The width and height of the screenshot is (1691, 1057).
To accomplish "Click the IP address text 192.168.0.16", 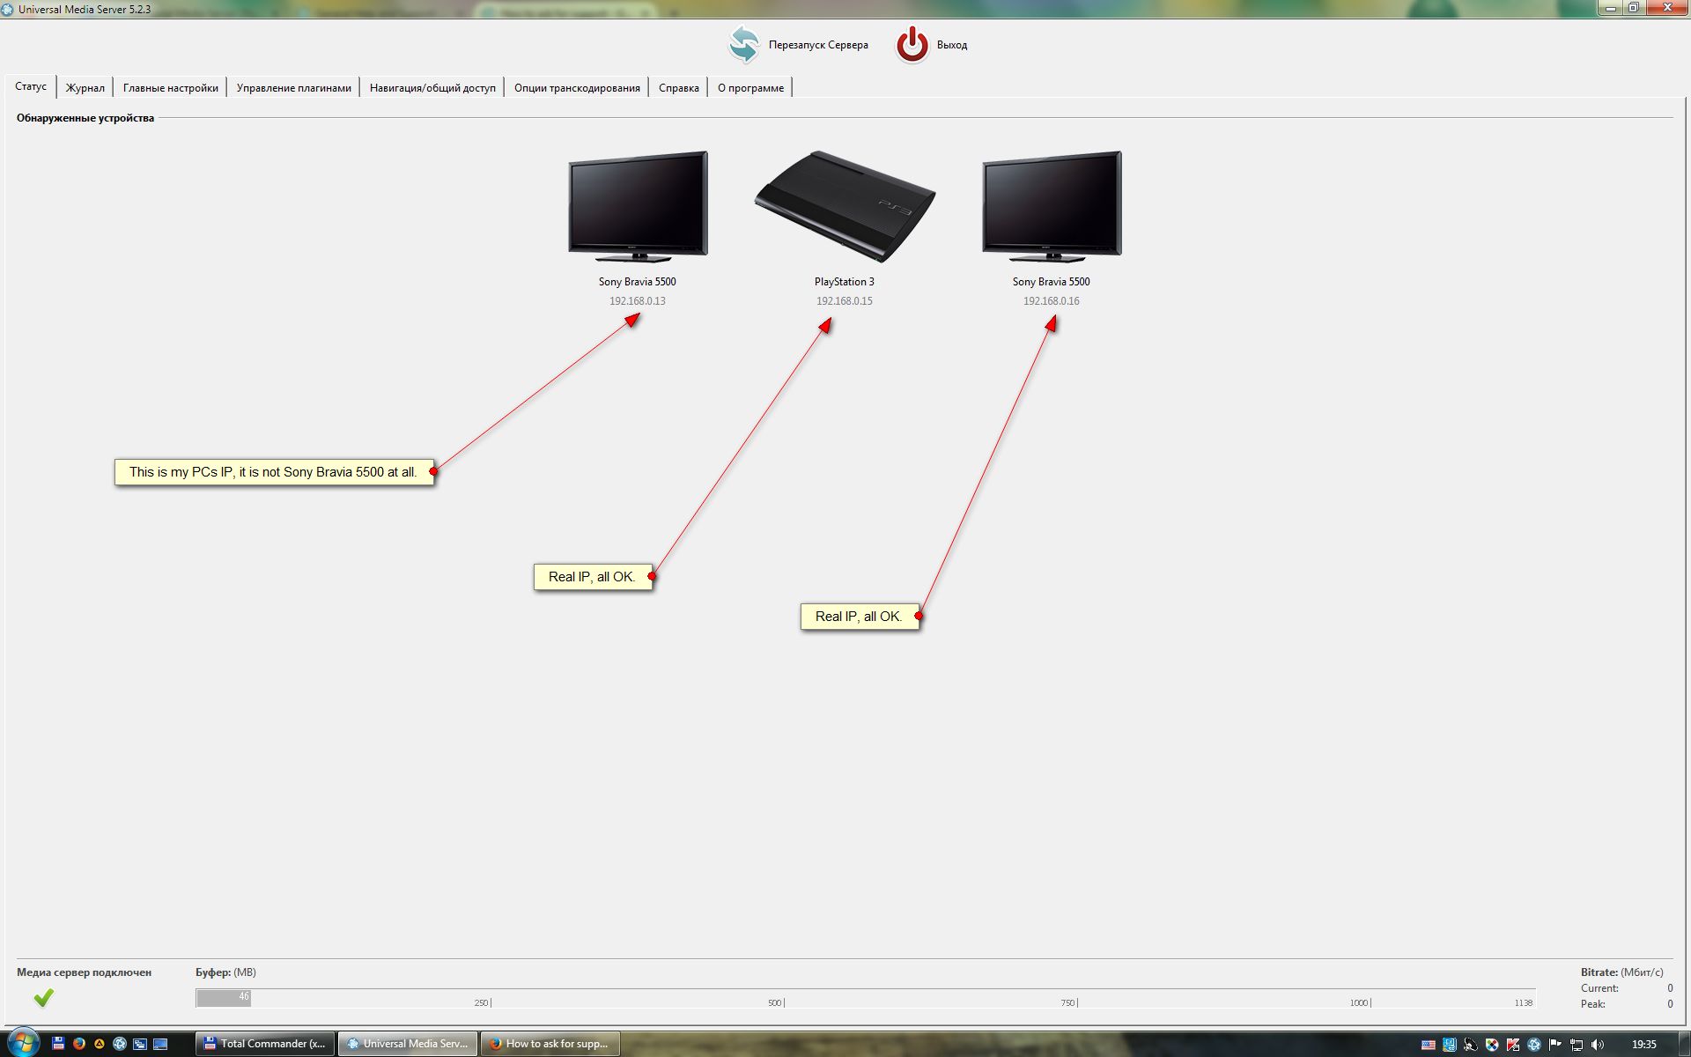I will click(1052, 301).
